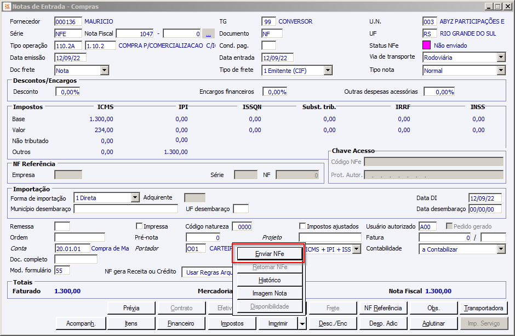The image size is (515, 336).
Task: Select Imagem Nota menu entry
Action: coord(269,293)
